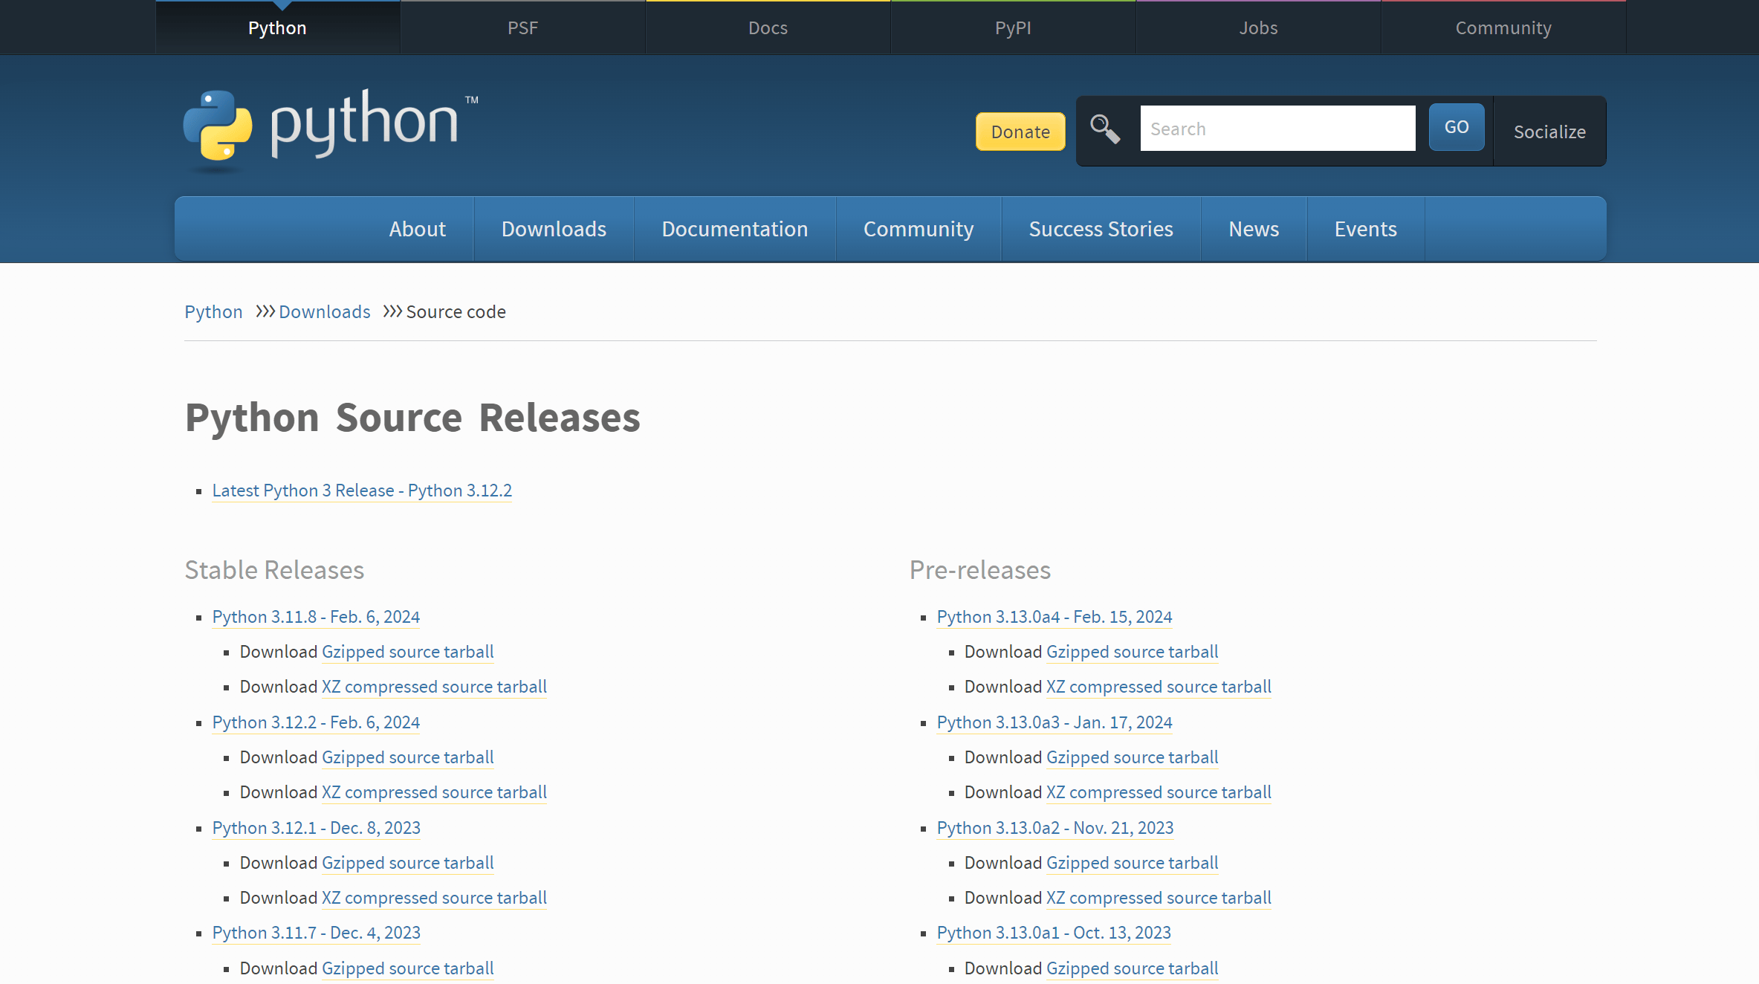Click the Downloads breadcrumb link

[324, 312]
